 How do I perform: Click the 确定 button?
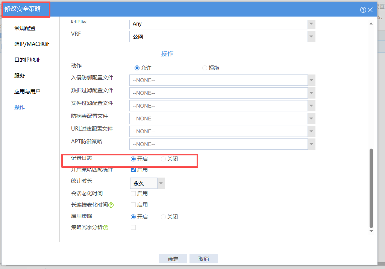173,259
